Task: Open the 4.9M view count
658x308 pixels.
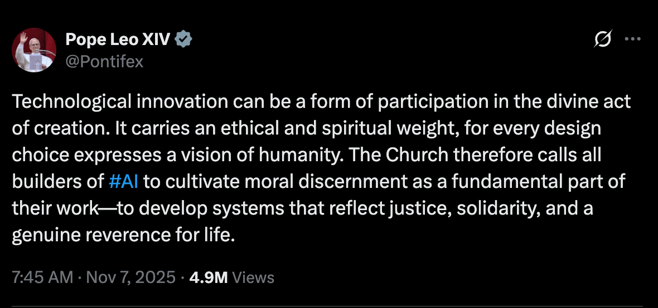Action: click(208, 277)
